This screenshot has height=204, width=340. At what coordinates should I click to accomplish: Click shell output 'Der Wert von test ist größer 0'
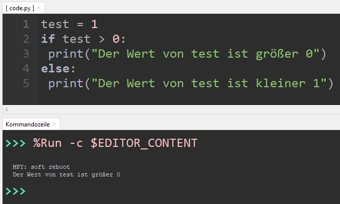pos(66,174)
